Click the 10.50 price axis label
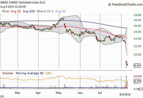The height and width of the screenshot is (98, 143). [x=137, y=54]
